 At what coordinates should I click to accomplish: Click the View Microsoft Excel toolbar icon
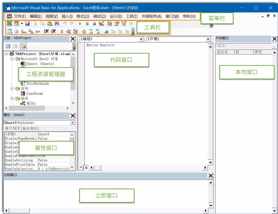pos(10,24)
